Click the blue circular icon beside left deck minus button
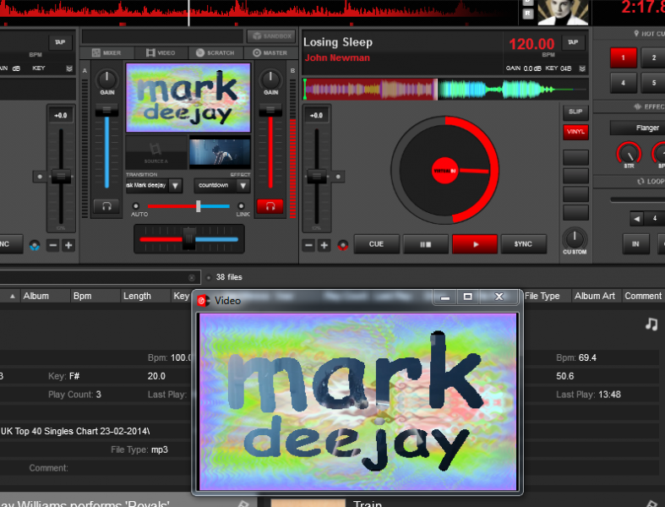 point(35,245)
